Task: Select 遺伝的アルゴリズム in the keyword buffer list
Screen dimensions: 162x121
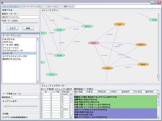Action: (x=19, y=59)
